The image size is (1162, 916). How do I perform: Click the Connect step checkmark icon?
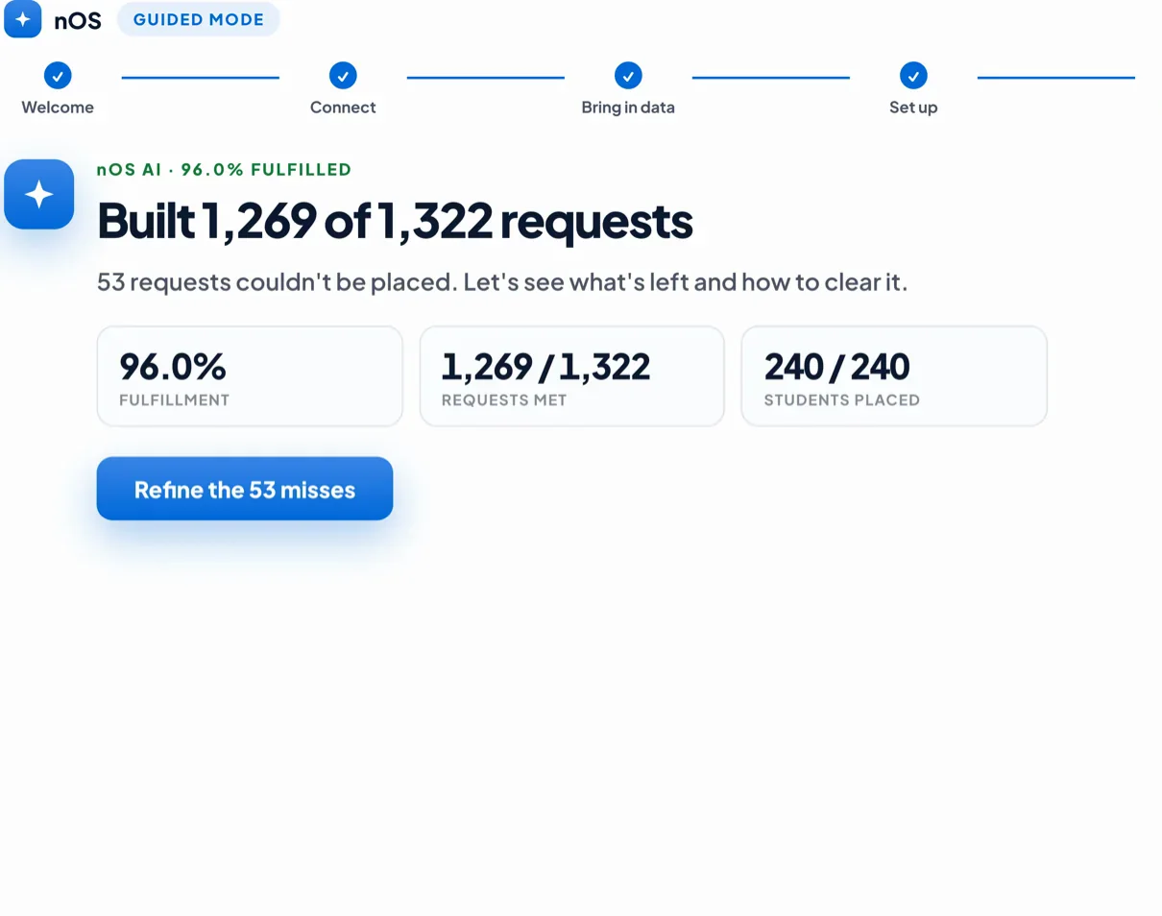coord(343,75)
